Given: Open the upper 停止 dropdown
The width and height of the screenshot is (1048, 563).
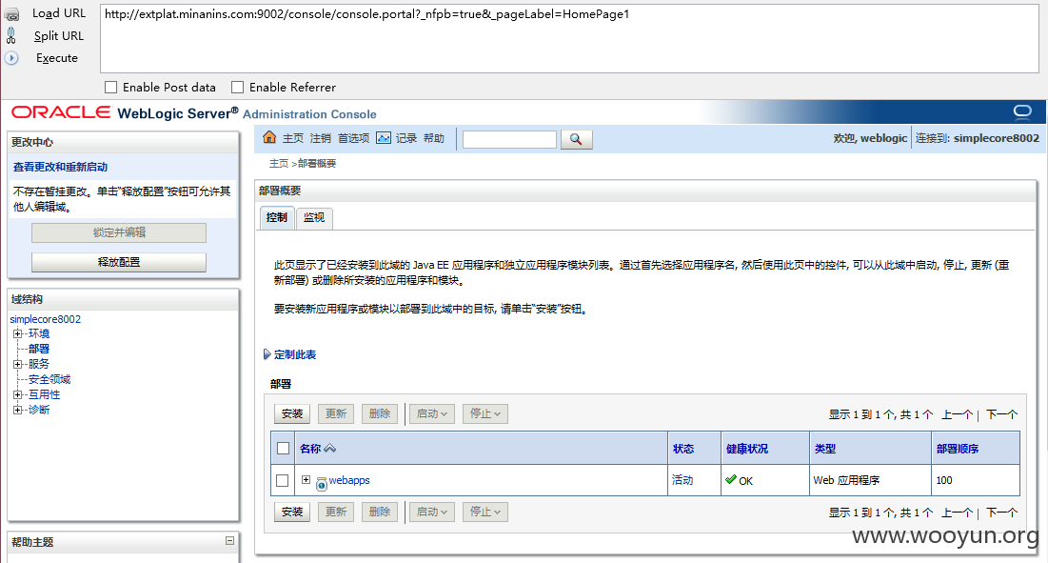Looking at the screenshot, I should click(485, 413).
